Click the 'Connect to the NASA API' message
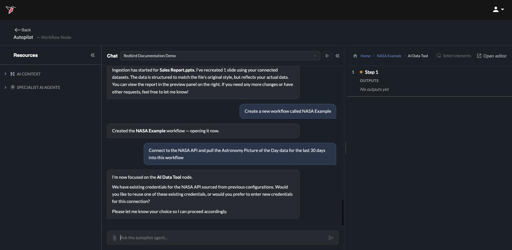 (x=240, y=154)
